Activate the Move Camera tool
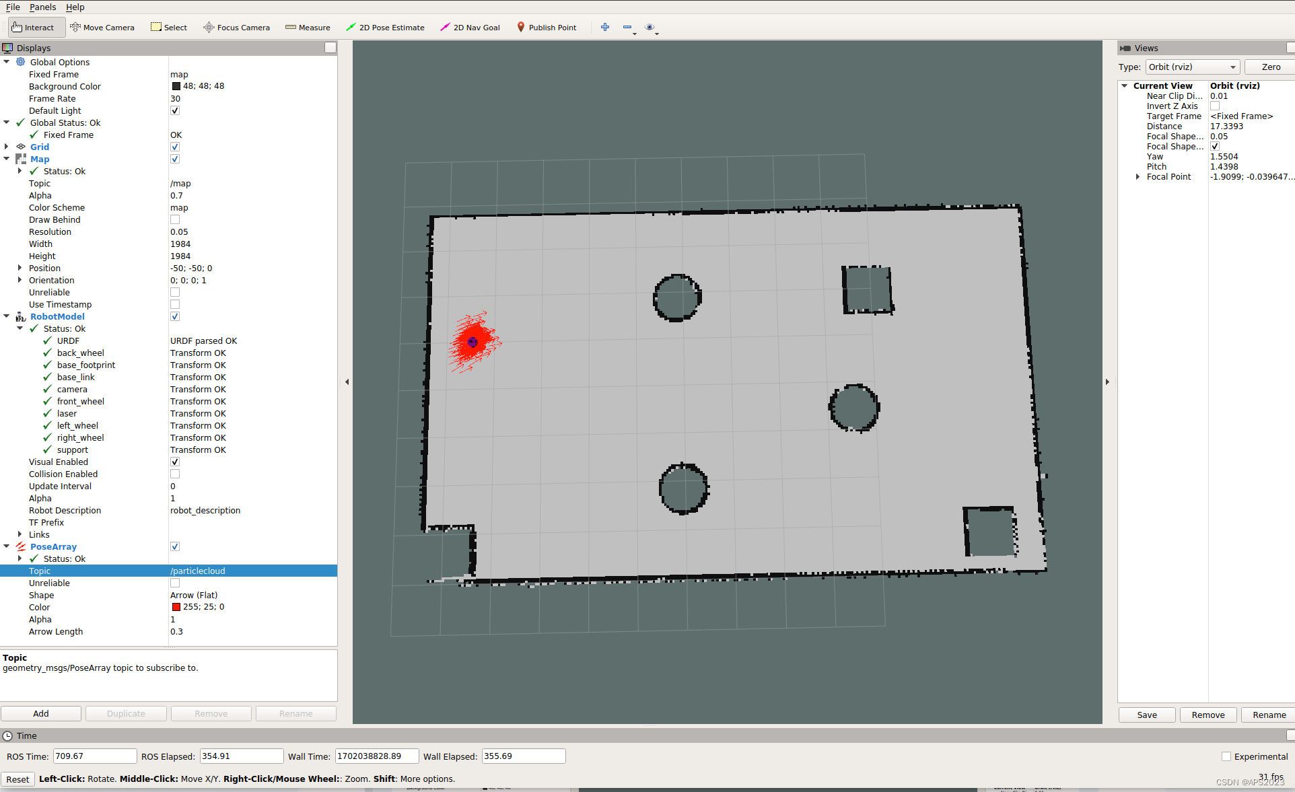The width and height of the screenshot is (1295, 792). click(102, 28)
